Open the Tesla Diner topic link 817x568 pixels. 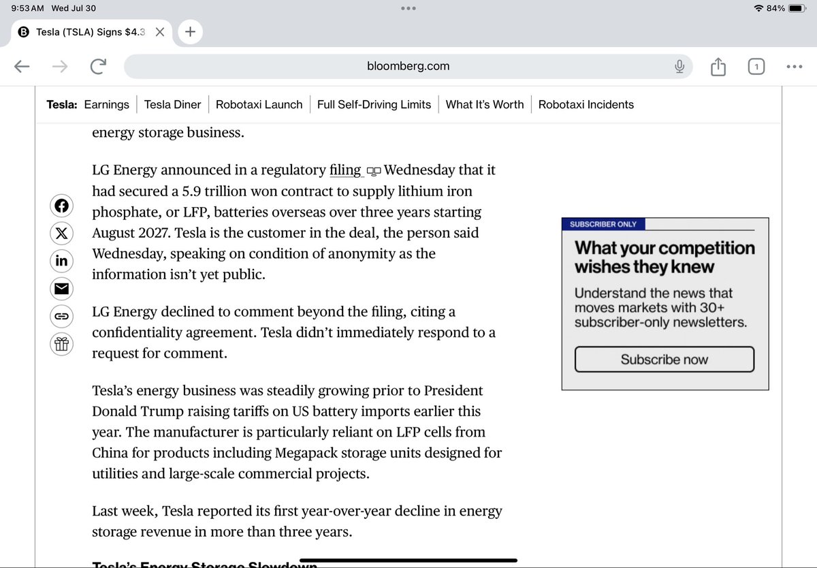click(173, 104)
